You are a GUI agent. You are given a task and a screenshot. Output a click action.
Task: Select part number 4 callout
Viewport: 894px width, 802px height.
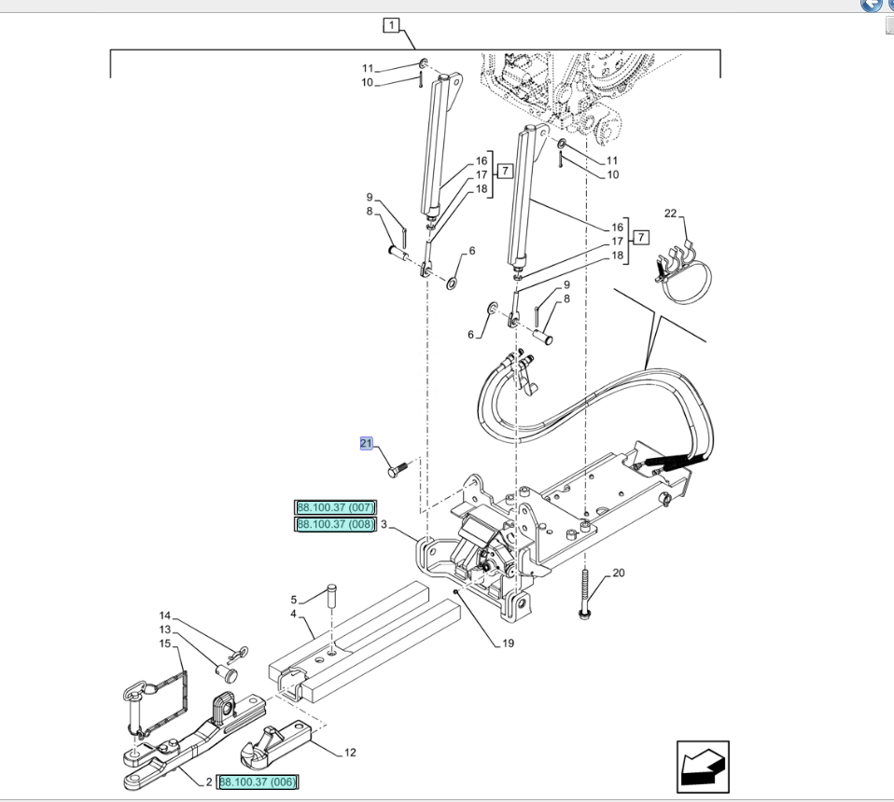(293, 614)
